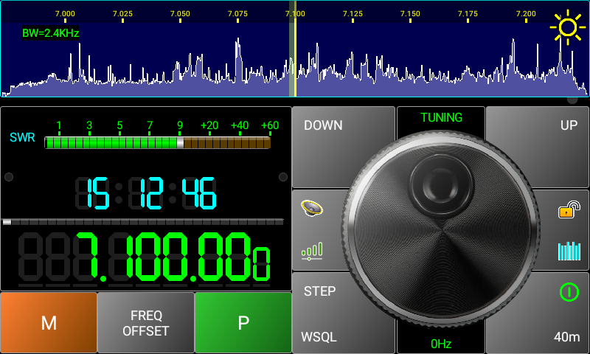
Task: Open the green signal level bars icon
Action: tap(312, 251)
